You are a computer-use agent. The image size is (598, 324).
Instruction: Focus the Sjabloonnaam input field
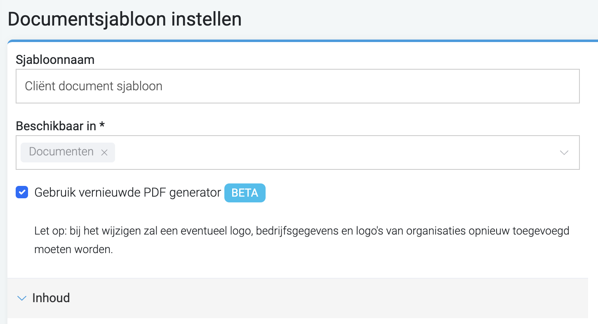(x=298, y=86)
